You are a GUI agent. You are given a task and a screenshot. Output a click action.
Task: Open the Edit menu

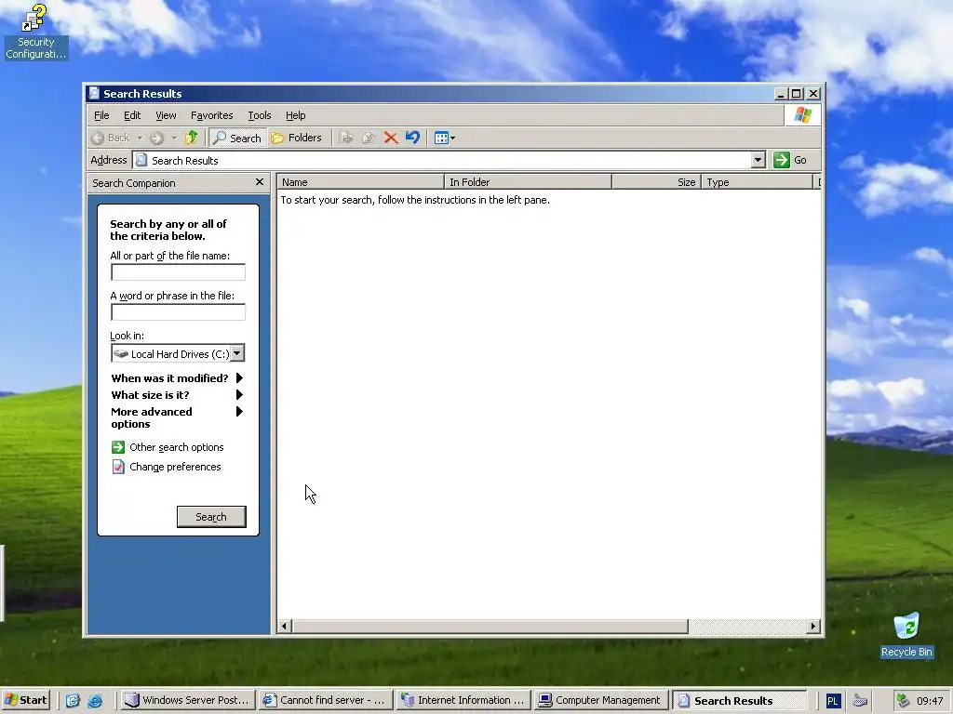132,115
